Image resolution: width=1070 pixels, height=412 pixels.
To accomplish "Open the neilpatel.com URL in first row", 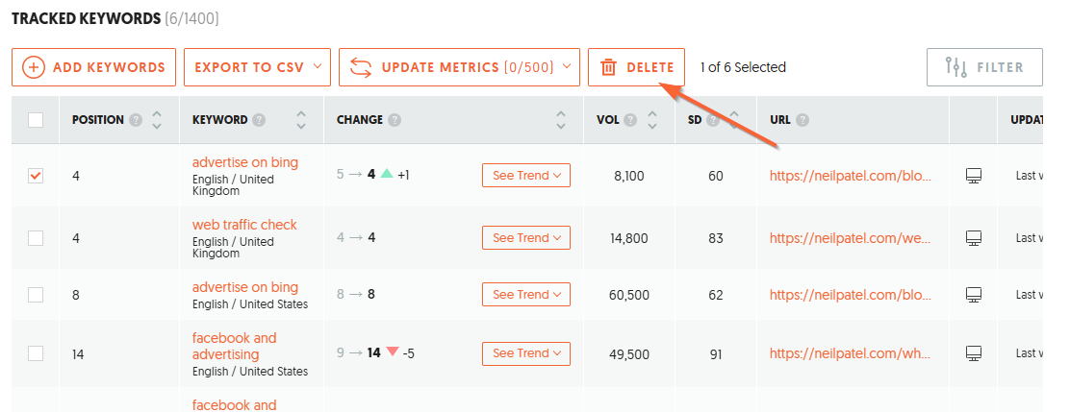I will coord(850,176).
